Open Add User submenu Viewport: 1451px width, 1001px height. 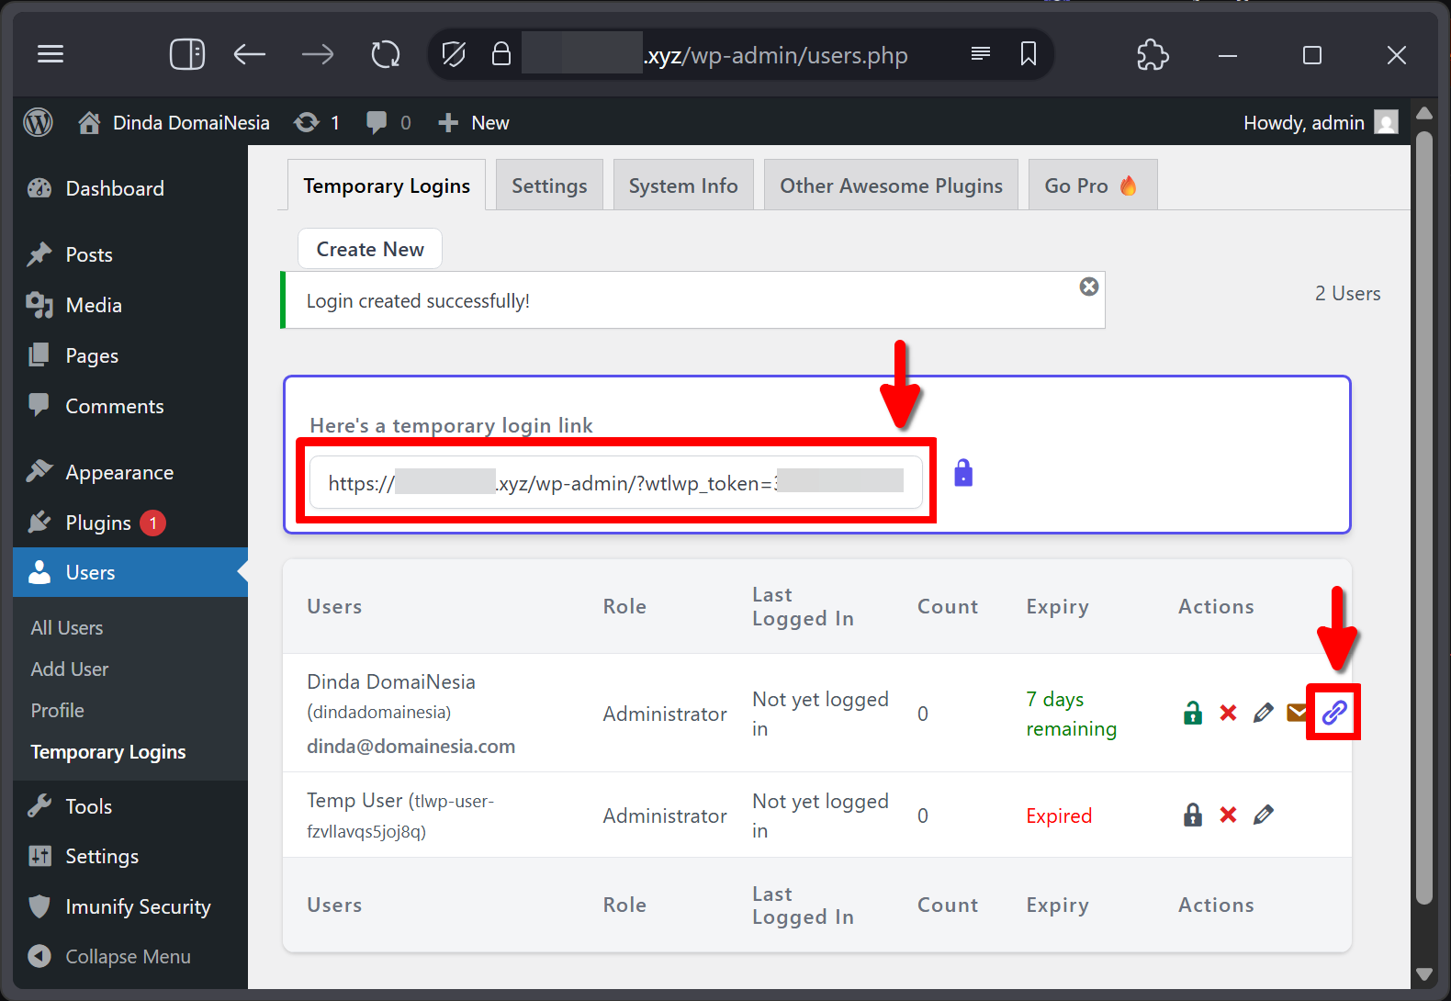[x=70, y=669]
